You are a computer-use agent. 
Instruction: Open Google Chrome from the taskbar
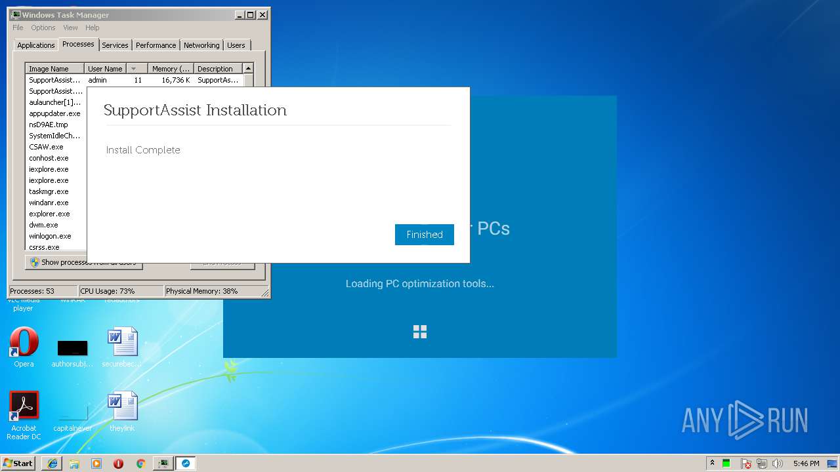[140, 463]
